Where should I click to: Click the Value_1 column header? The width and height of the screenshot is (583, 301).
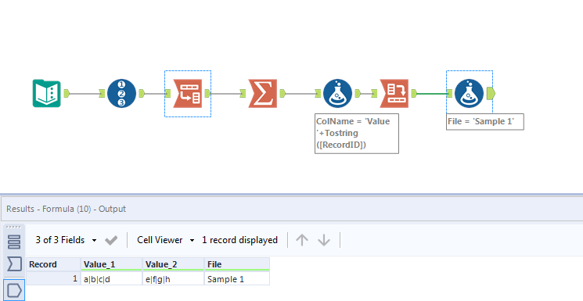[x=112, y=264]
